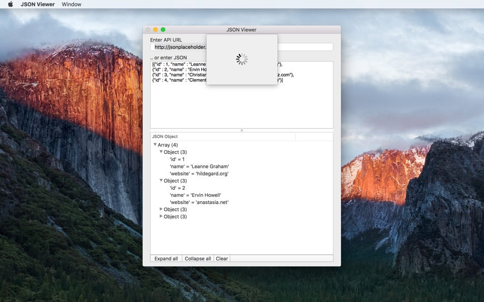Screen dimensions: 484x302
Task: Expand the last Object (3) node
Action: [x=161, y=216]
